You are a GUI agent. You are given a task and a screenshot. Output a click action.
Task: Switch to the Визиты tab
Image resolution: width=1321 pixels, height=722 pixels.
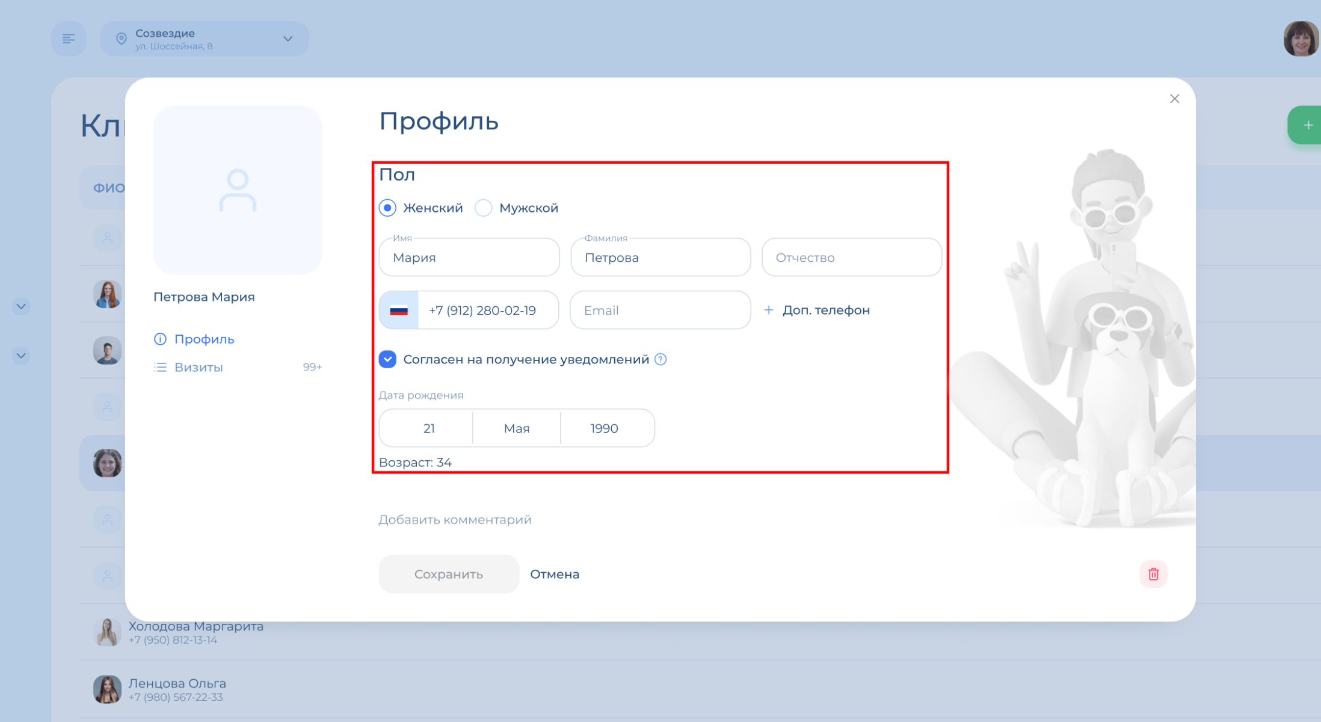pos(199,367)
